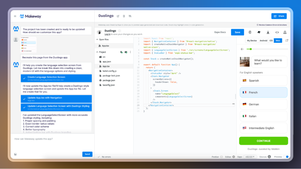Click the Snack box logo icon
The height and width of the screenshot is (169, 301).
[x=99, y=32]
